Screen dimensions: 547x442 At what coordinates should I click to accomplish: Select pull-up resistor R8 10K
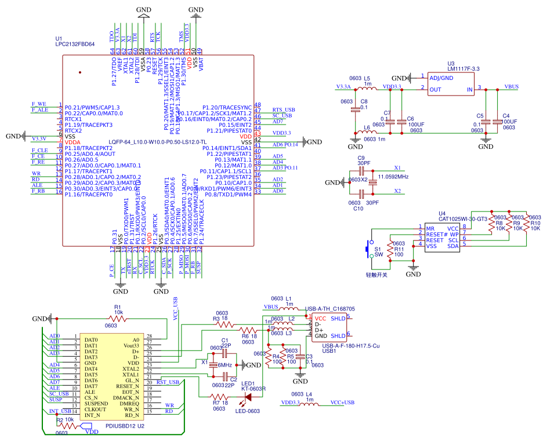[x=492, y=223]
